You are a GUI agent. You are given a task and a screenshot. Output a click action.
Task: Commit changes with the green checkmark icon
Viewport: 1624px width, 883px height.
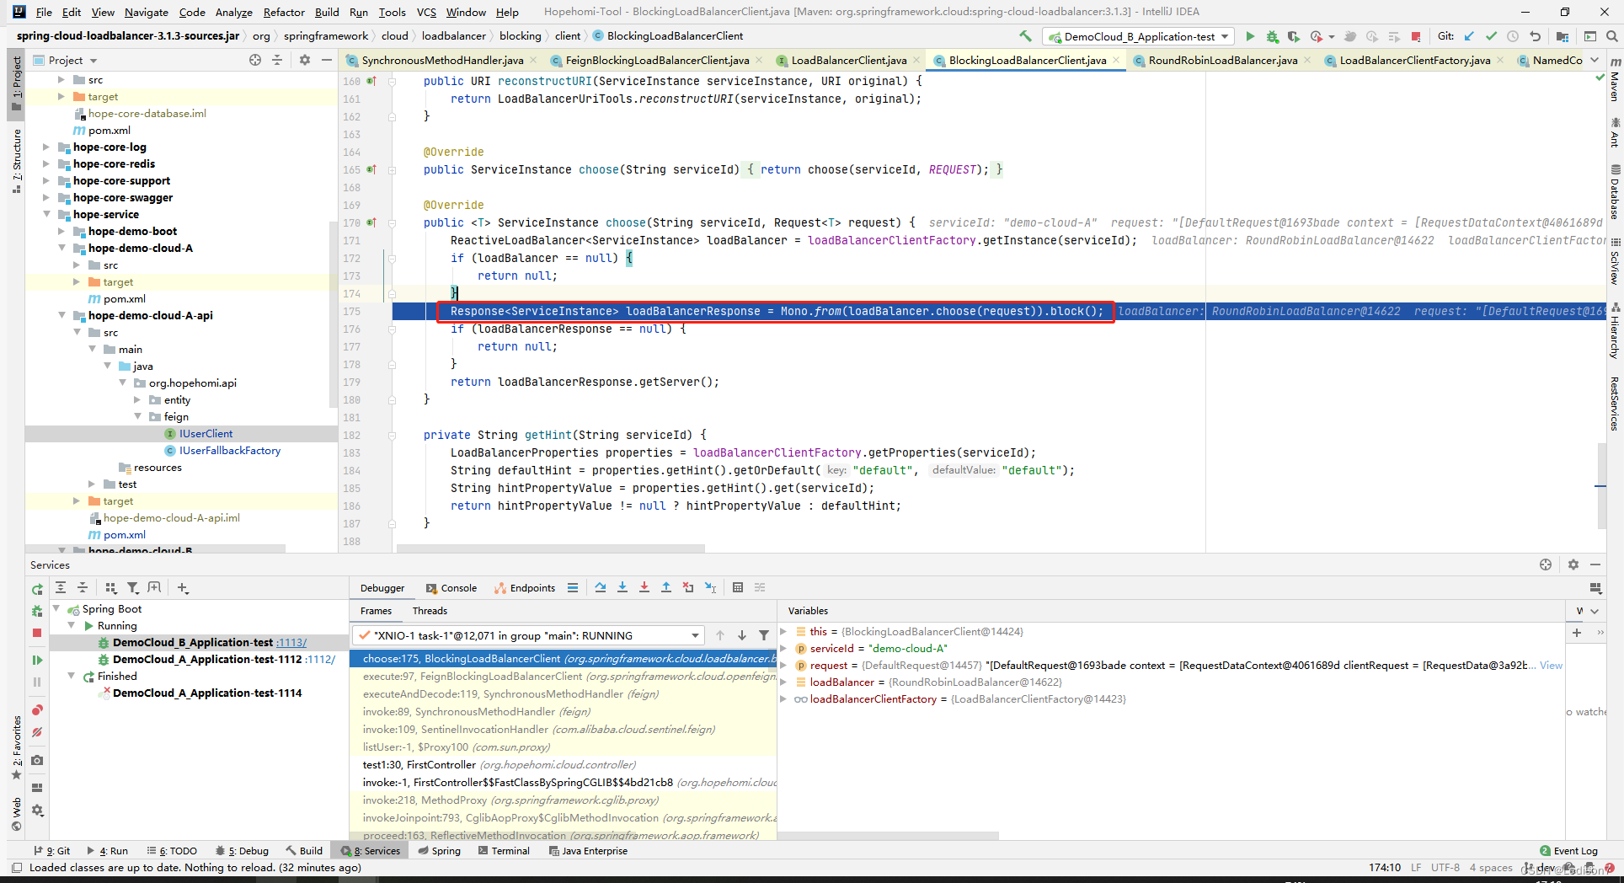tap(1491, 36)
